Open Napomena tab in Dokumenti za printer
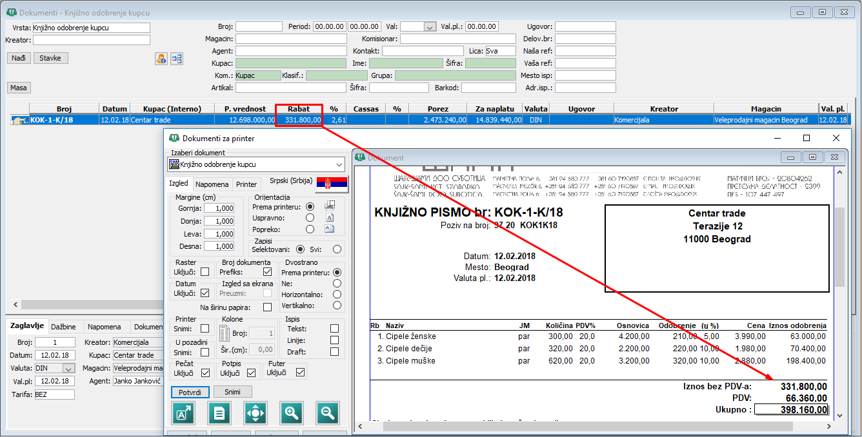The image size is (862, 437). coord(212,184)
